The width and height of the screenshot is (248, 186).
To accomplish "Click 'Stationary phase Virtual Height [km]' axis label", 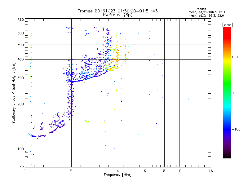I will click(14, 93).
